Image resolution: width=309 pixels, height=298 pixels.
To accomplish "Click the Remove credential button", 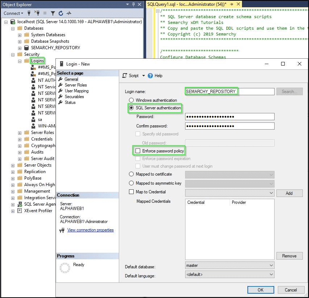I will click(289, 256).
